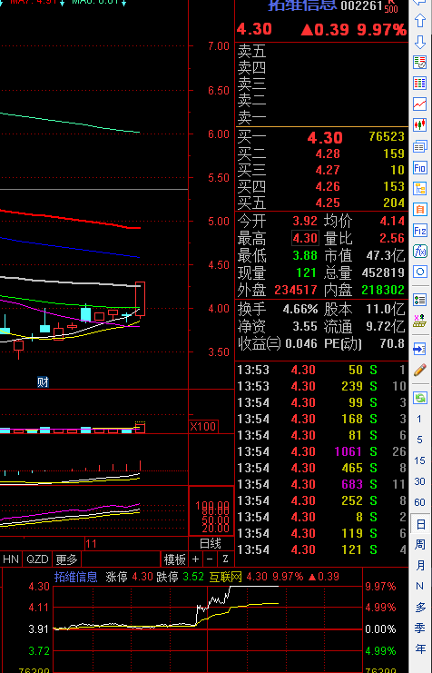Click the 换手 value 4.66%
This screenshot has height=673, width=432.
tap(300, 309)
